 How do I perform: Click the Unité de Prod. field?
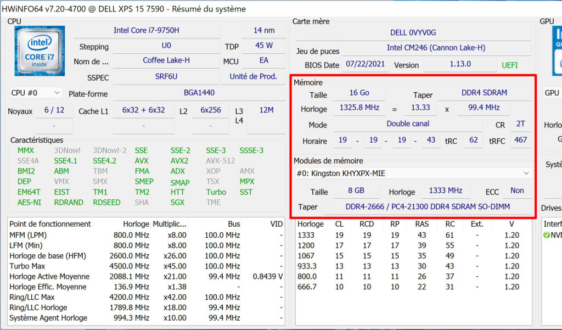tap(253, 77)
